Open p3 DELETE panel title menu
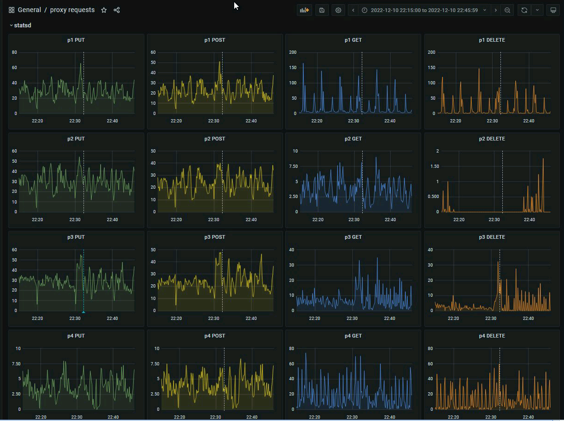The image size is (564, 421). (x=492, y=237)
